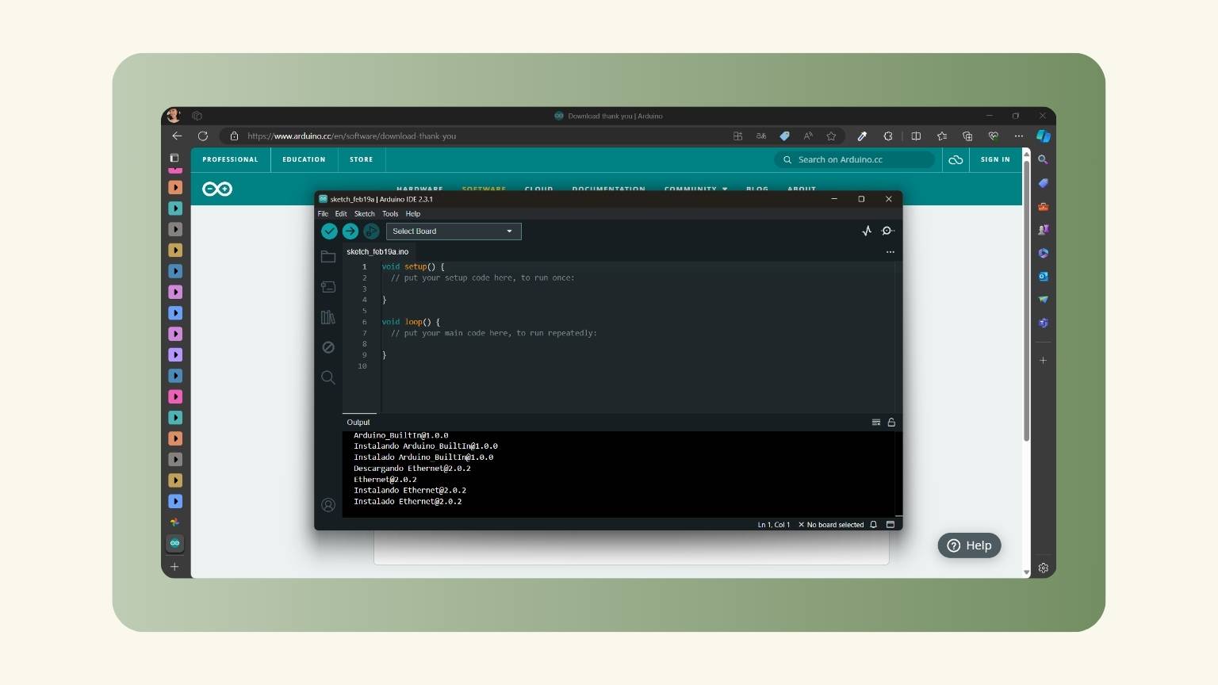
Task: Click the void setup() code line
Action: [x=413, y=267]
